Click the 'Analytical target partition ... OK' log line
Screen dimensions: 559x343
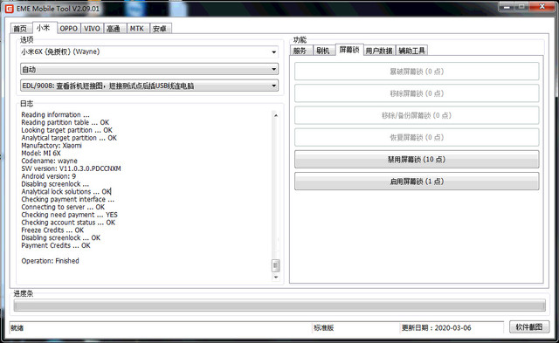[x=69, y=138]
